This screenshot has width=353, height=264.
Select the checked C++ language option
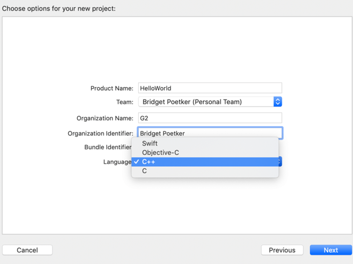point(205,162)
